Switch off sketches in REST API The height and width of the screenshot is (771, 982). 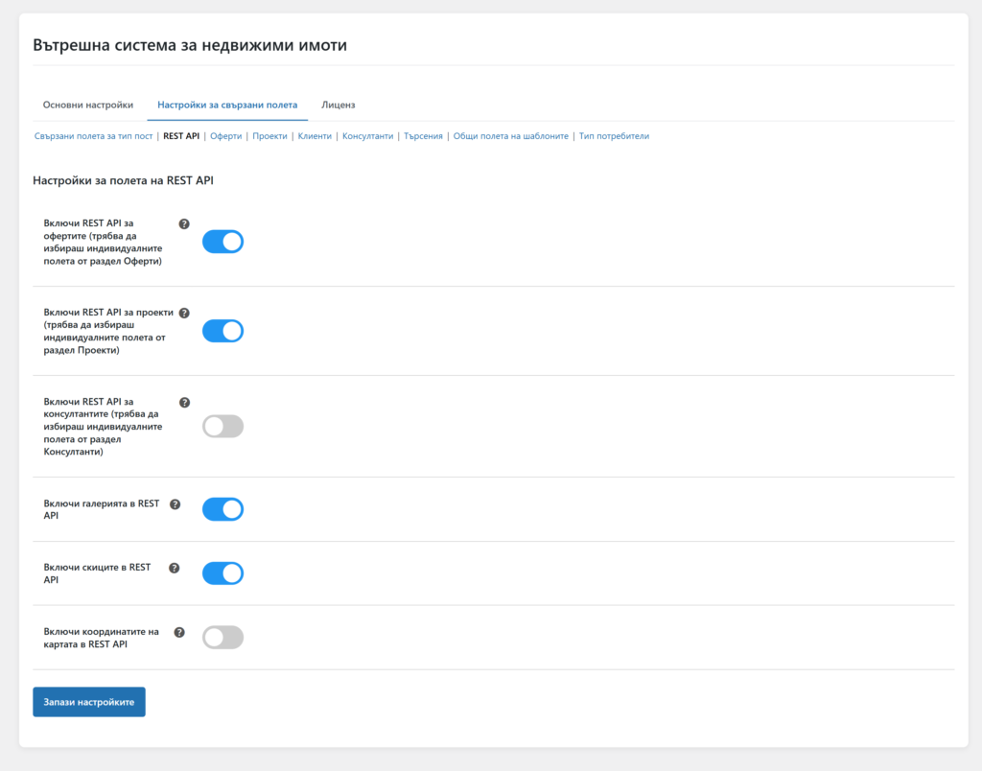tap(222, 573)
